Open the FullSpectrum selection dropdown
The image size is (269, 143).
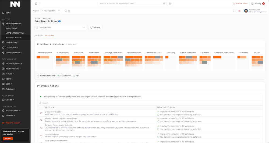tap(61, 27)
